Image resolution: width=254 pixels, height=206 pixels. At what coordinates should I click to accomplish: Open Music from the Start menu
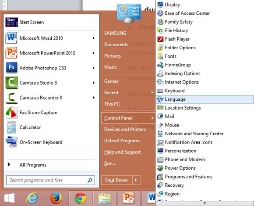110,67
